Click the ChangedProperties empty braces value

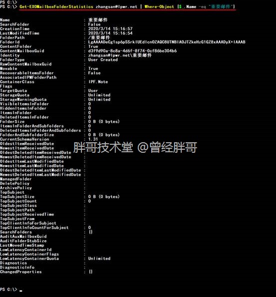click(90, 272)
